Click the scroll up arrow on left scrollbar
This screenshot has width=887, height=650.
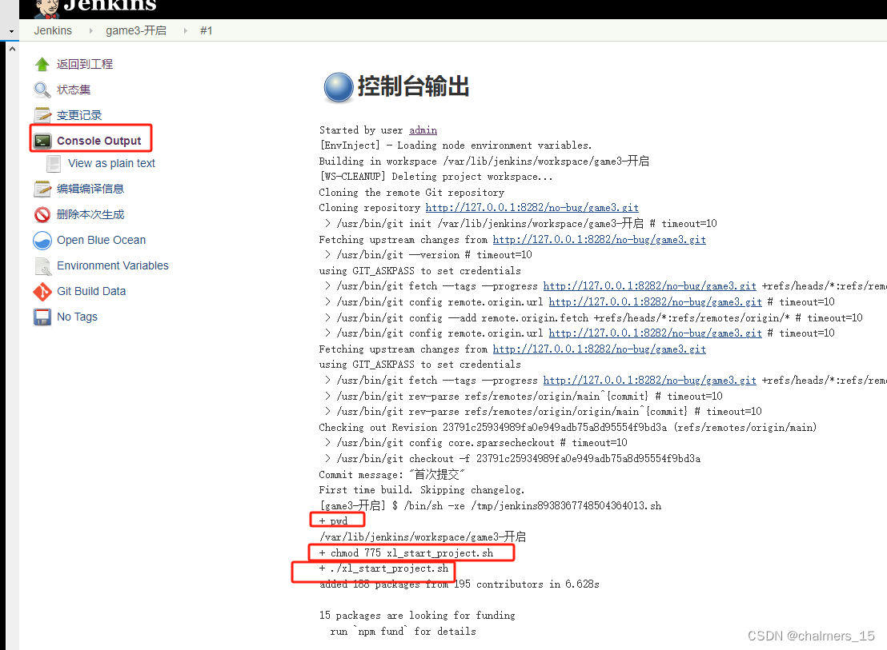pyautogui.click(x=13, y=49)
